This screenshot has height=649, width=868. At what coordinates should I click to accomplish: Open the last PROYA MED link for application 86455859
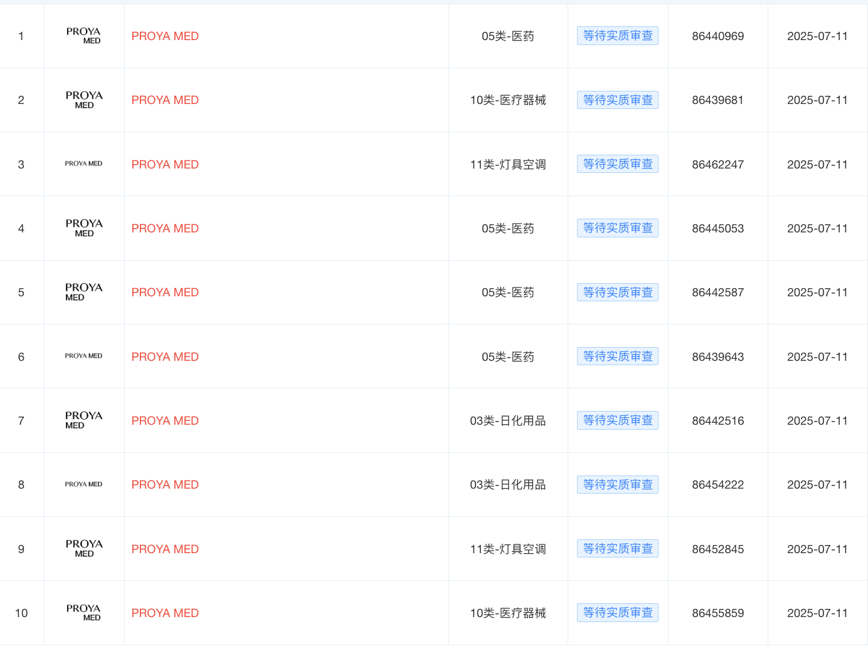pyautogui.click(x=165, y=613)
